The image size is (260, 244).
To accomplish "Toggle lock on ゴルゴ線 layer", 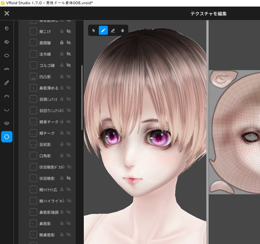I will tap(62, 65).
